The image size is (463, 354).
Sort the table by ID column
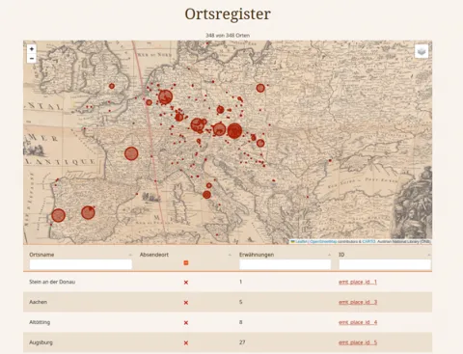point(428,255)
